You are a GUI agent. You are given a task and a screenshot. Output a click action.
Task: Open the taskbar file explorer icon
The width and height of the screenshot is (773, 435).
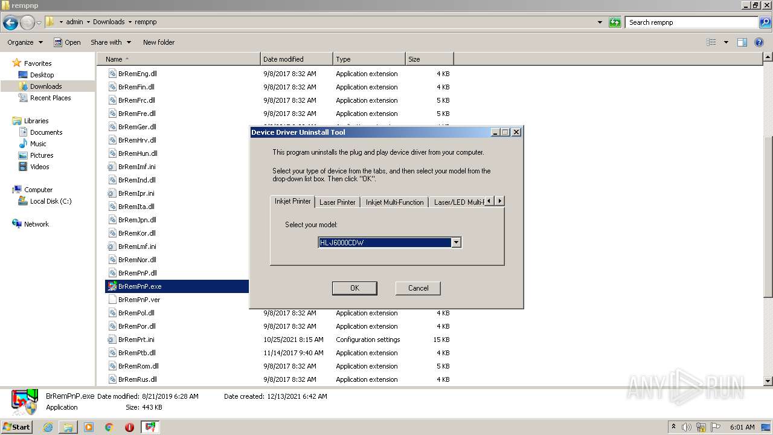point(68,427)
